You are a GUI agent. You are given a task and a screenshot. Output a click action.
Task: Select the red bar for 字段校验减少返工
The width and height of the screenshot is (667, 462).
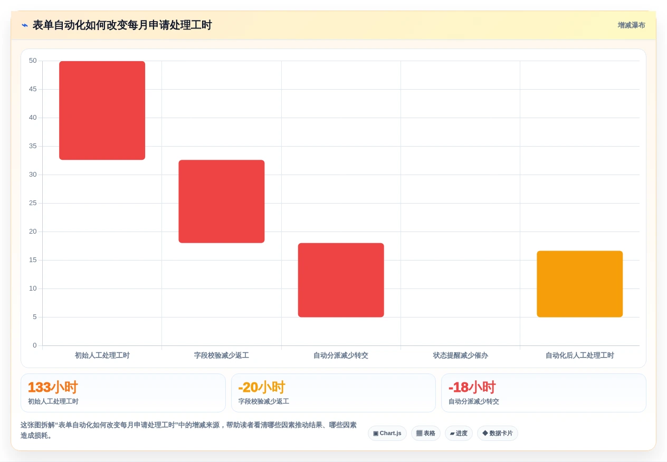click(x=222, y=201)
